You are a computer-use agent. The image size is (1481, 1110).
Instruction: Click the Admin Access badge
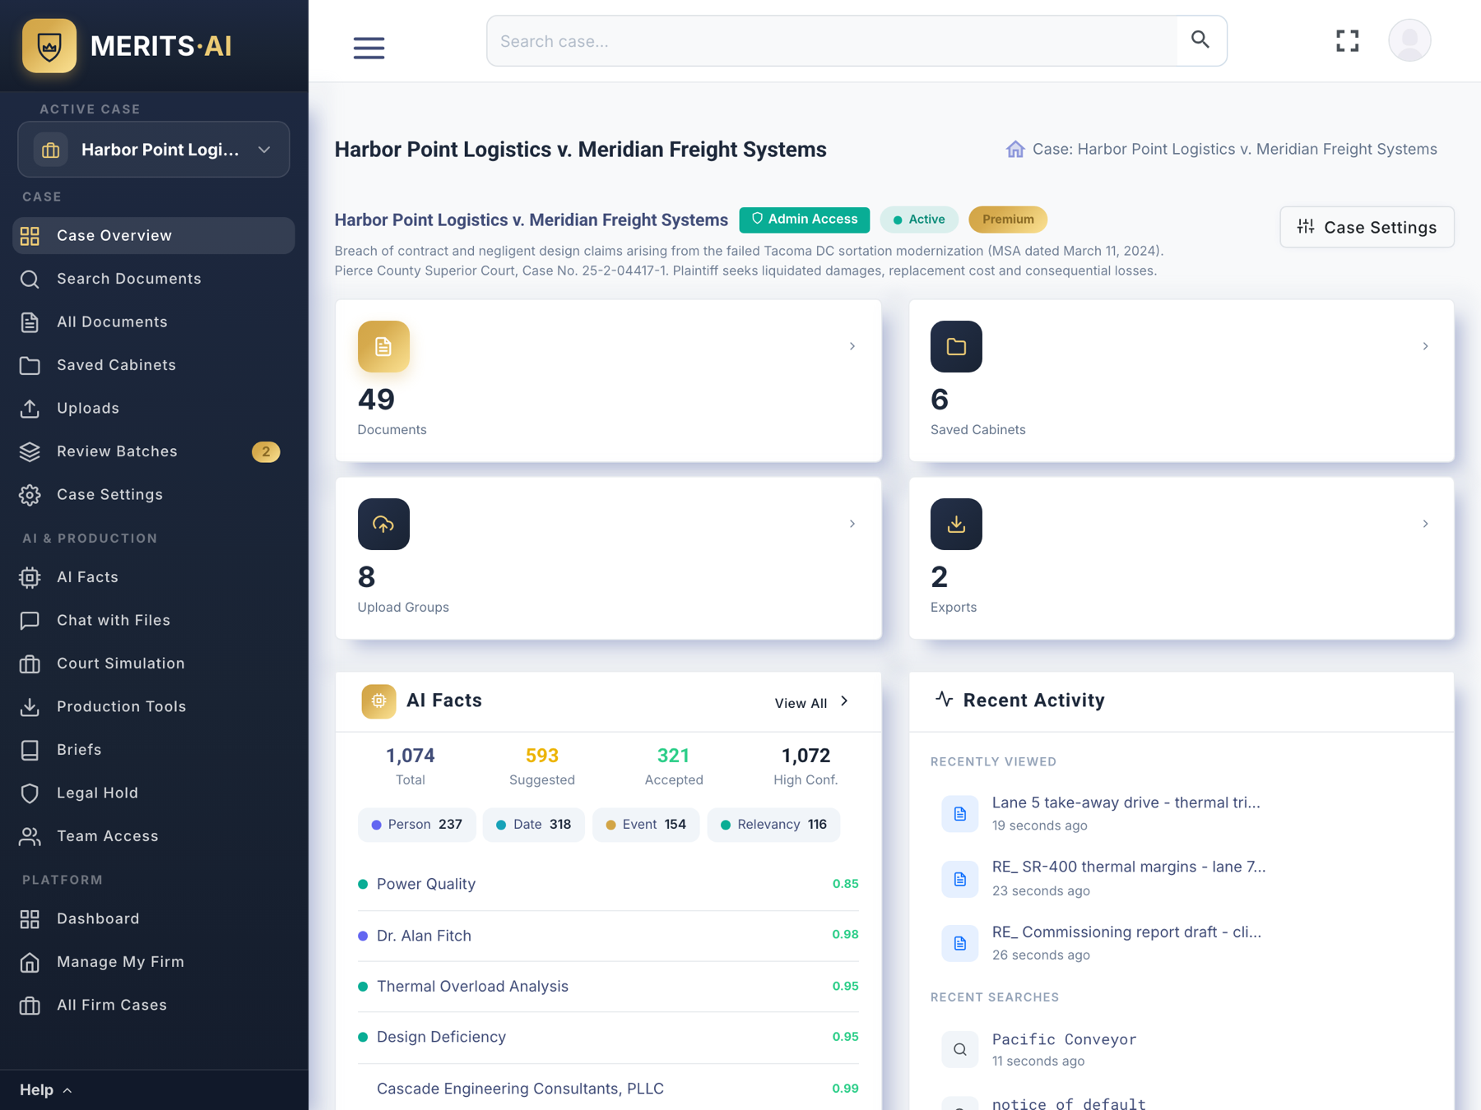804,220
